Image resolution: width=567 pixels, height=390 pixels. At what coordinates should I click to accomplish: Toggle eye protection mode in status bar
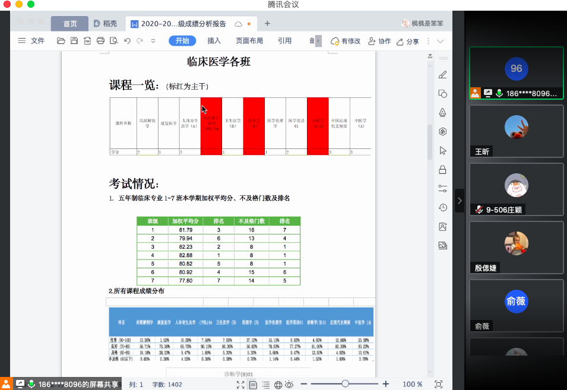point(289,384)
